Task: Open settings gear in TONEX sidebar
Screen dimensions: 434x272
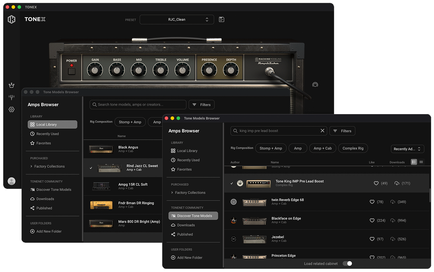Action: pyautogui.click(x=11, y=109)
